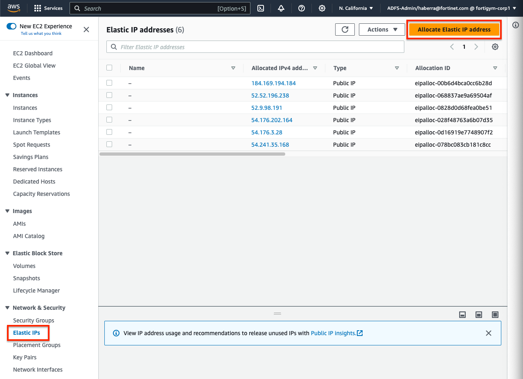The width and height of the screenshot is (523, 379).
Task: Open the settings gear in top bar
Action: pos(322,8)
